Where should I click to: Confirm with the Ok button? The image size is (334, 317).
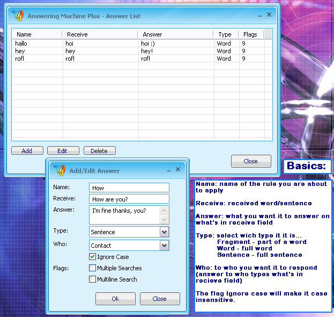tap(115, 298)
